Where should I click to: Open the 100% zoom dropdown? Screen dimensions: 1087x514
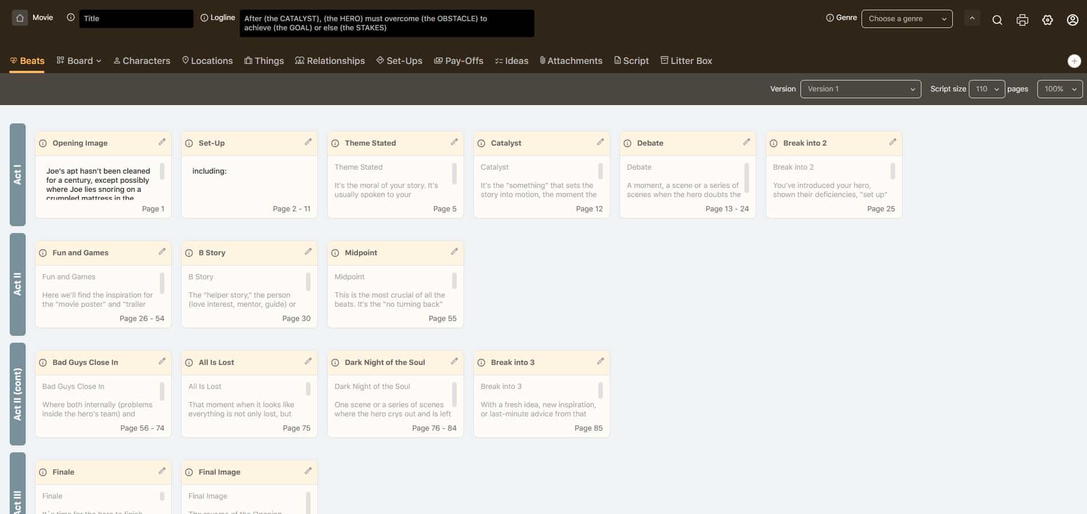[1059, 89]
